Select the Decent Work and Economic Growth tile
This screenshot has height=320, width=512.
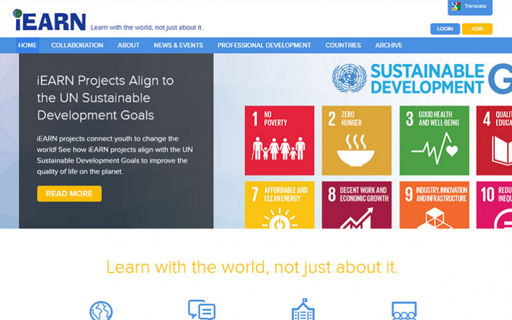(356, 205)
